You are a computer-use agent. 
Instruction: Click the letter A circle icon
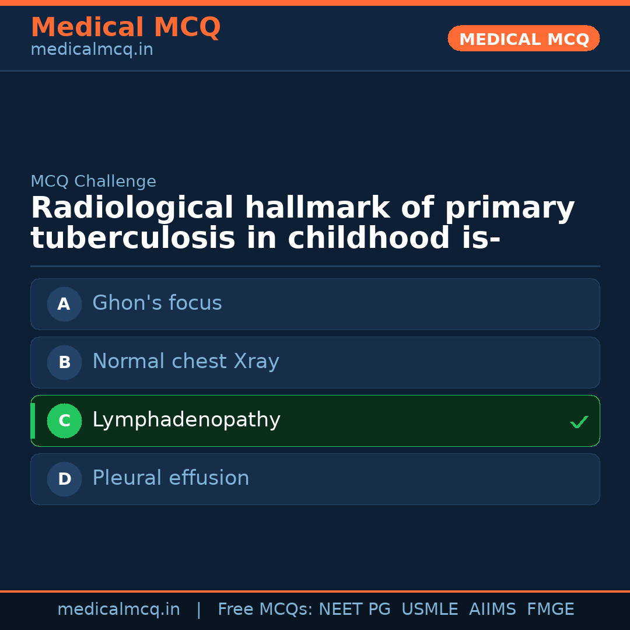64,304
